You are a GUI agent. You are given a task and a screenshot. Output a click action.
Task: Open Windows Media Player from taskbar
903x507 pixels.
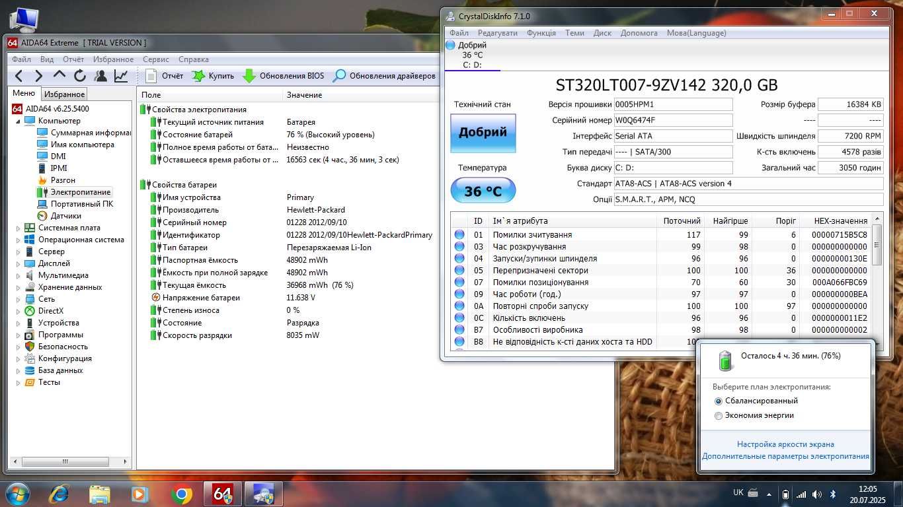(139, 494)
